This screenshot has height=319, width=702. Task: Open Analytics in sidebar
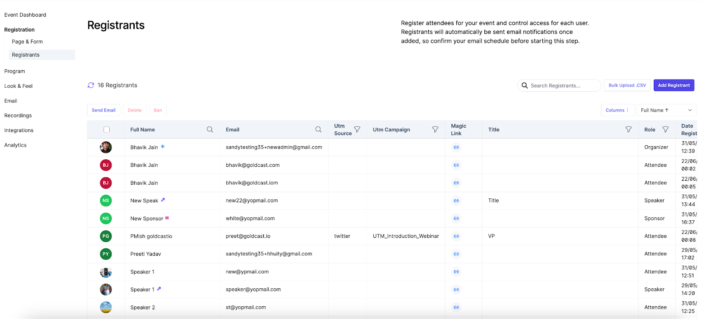pos(15,145)
